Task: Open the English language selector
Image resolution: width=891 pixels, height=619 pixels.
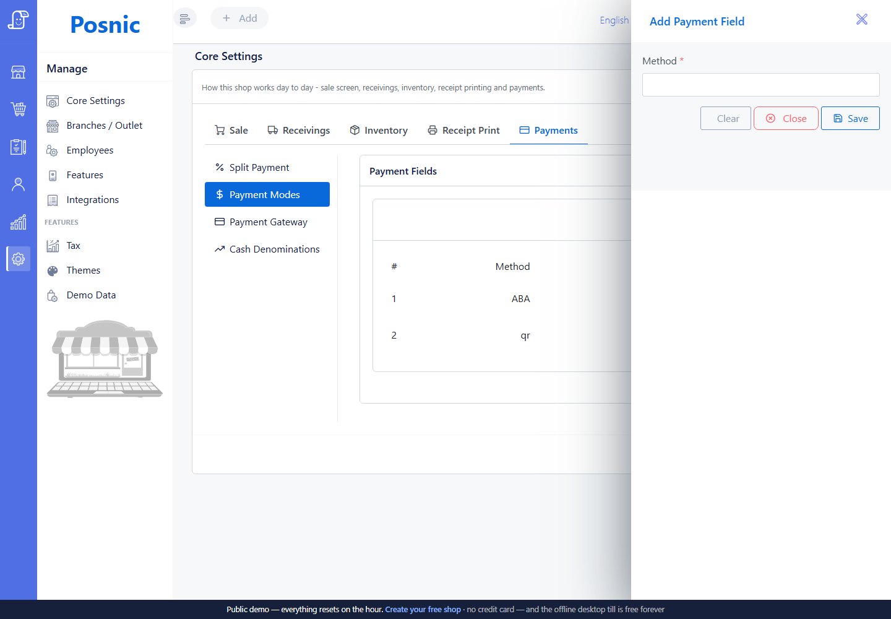Action: [614, 20]
